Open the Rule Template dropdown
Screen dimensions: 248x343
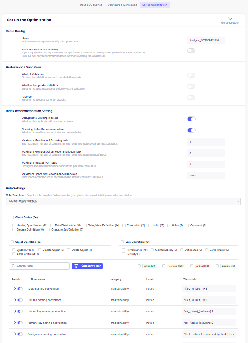point(123,201)
